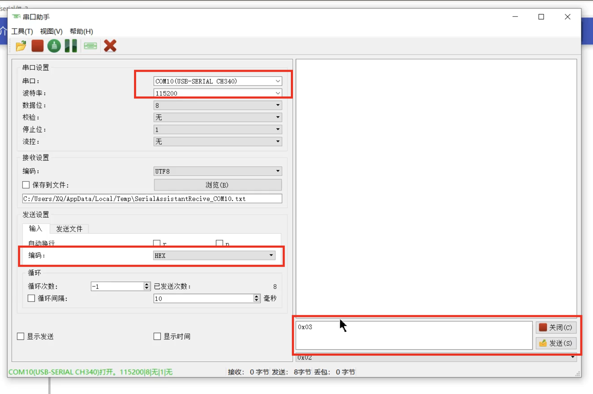Switch to the 输入 tab
The image size is (593, 394).
coord(36,229)
